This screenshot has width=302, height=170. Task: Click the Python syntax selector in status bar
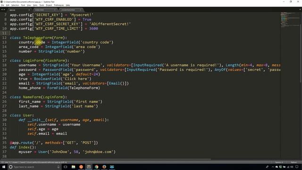294,162
